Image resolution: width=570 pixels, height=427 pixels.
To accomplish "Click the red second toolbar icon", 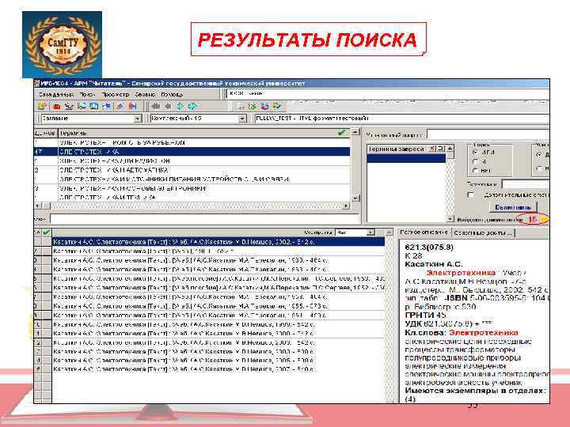I will pos(57,107).
